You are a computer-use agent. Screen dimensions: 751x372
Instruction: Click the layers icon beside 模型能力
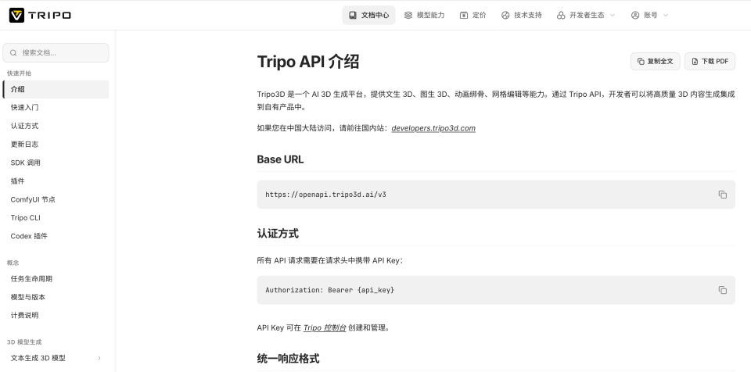(x=408, y=16)
